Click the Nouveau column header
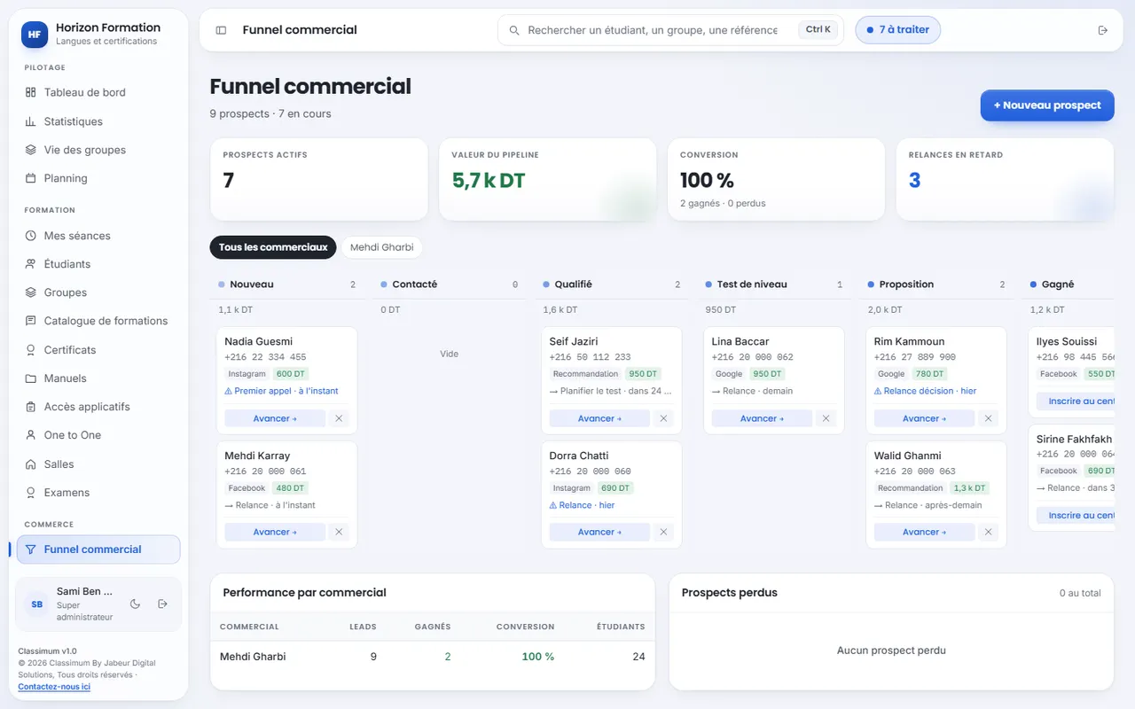 pyautogui.click(x=286, y=284)
